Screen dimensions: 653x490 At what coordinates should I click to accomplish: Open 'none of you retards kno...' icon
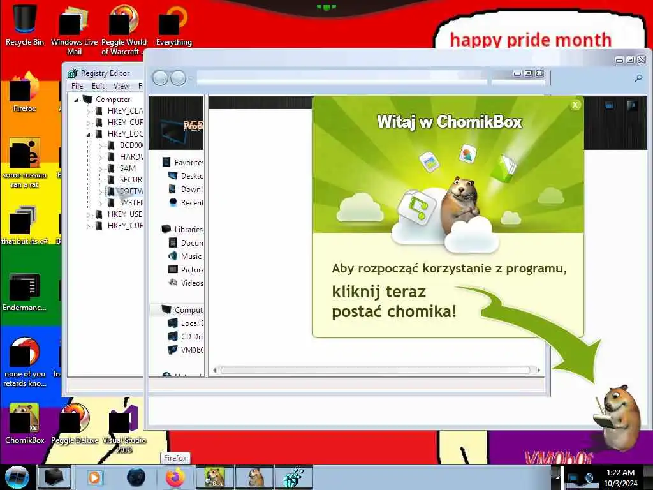click(x=25, y=362)
